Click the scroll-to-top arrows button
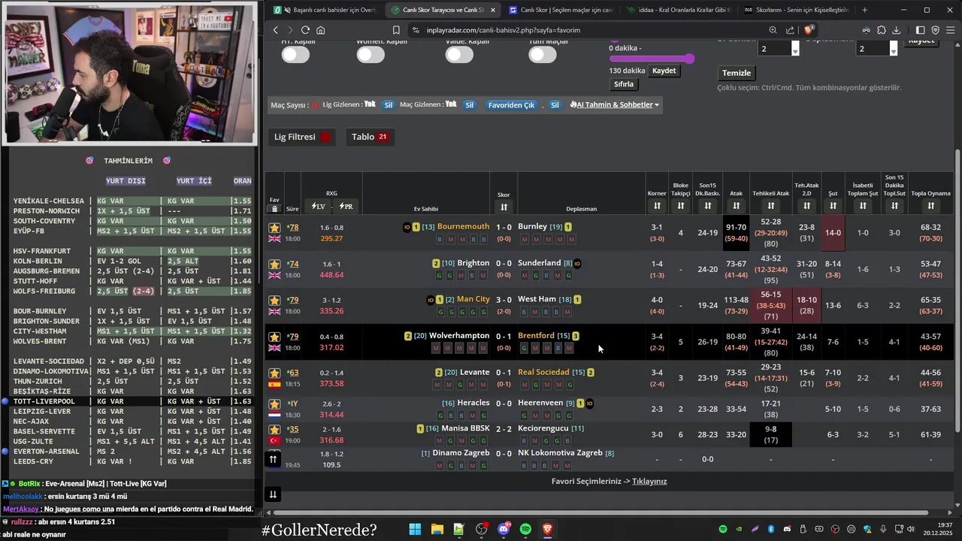Image resolution: width=962 pixels, height=541 pixels. pos(273,459)
